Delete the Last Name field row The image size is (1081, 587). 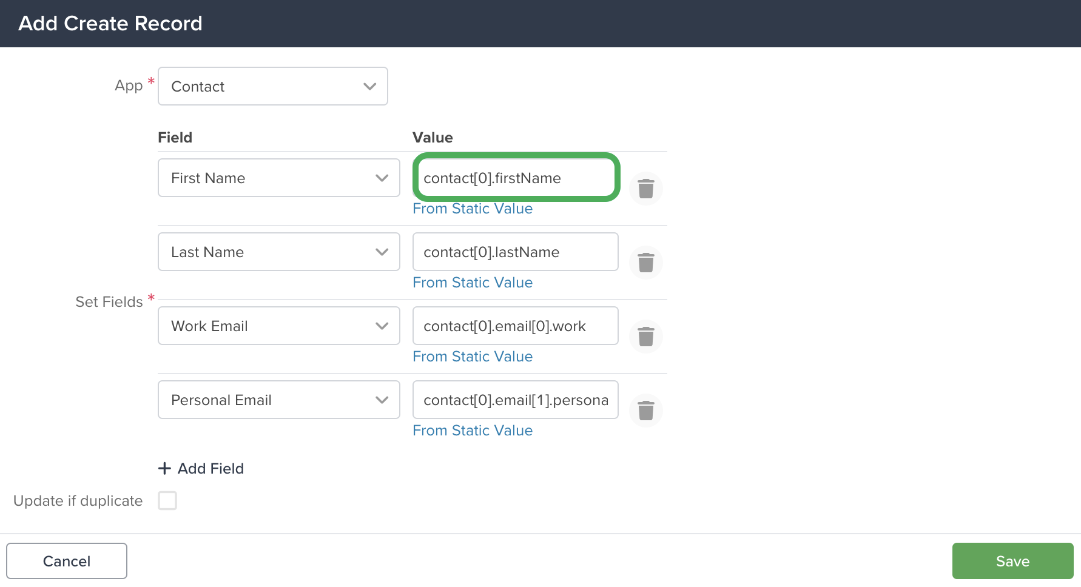point(646,263)
